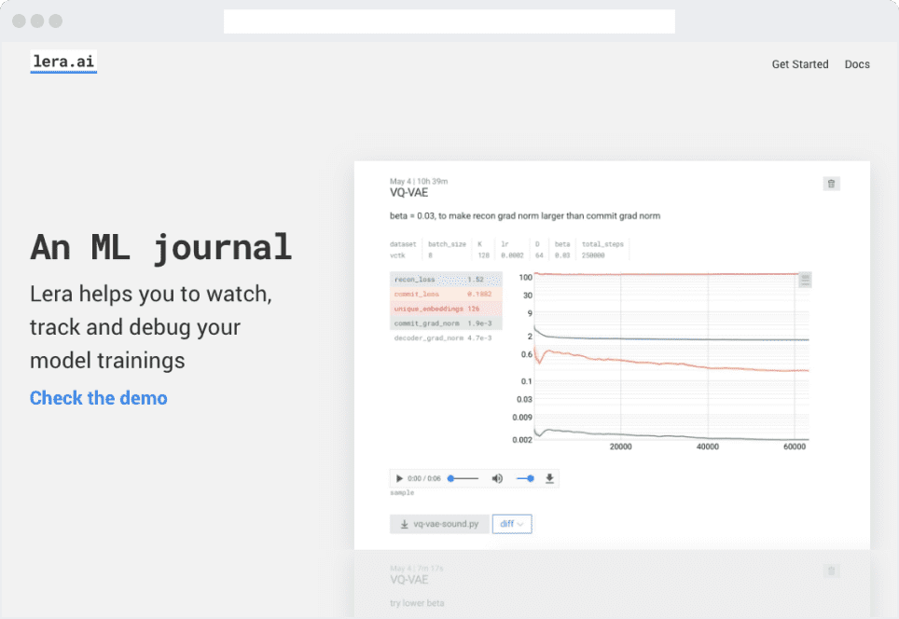Click the lera.ai logo
Screen dimensions: 899x619
[63, 62]
